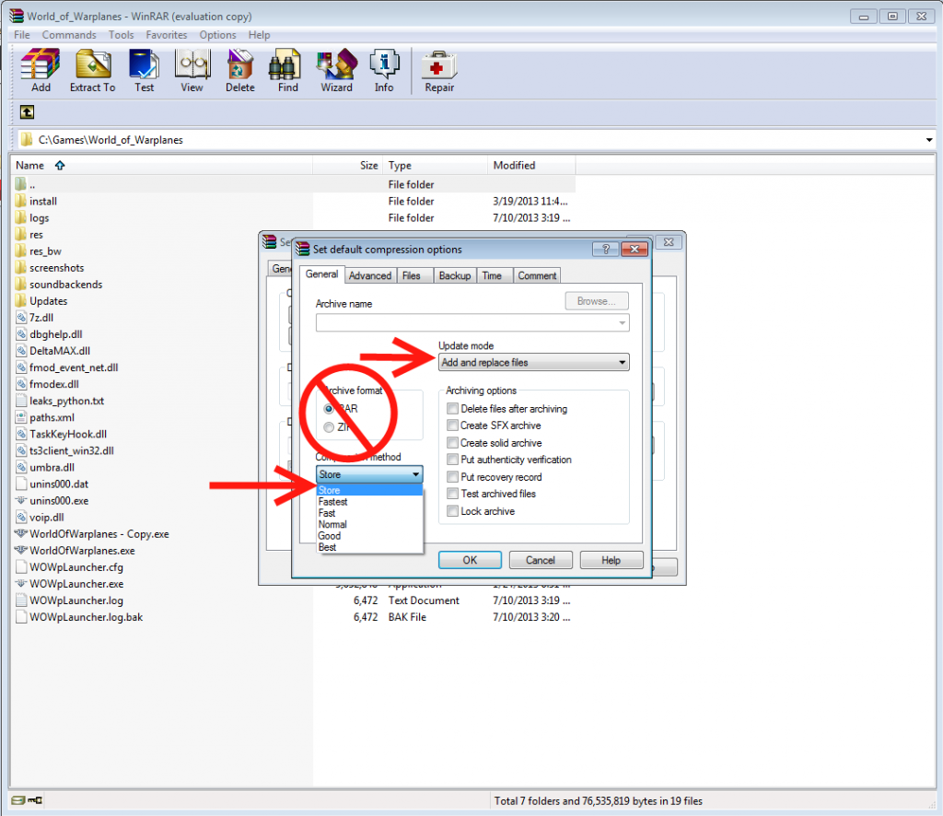Enable Create solid archive checkbox
The height and width of the screenshot is (816, 943).
(x=452, y=443)
